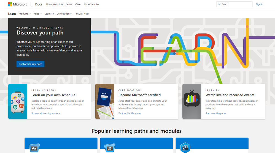Click Start watching now link
The image size is (275, 153).
216,114
